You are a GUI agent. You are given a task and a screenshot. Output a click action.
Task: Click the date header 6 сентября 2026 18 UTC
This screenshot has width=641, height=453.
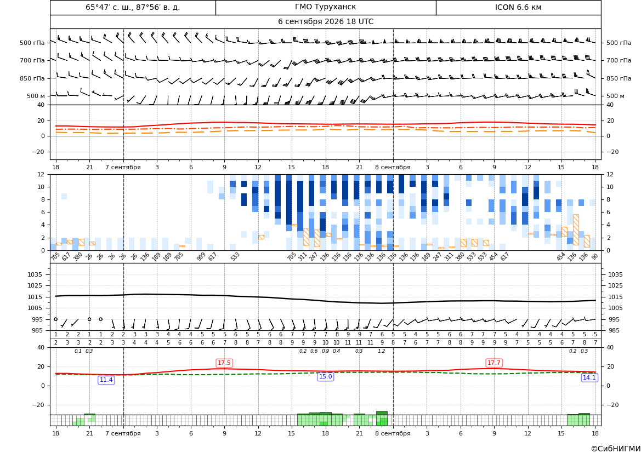[x=325, y=22]
